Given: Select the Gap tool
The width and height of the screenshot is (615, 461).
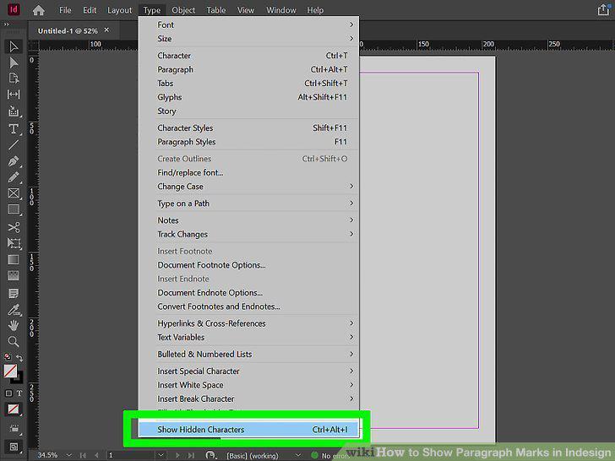Looking at the screenshot, I should [x=14, y=95].
